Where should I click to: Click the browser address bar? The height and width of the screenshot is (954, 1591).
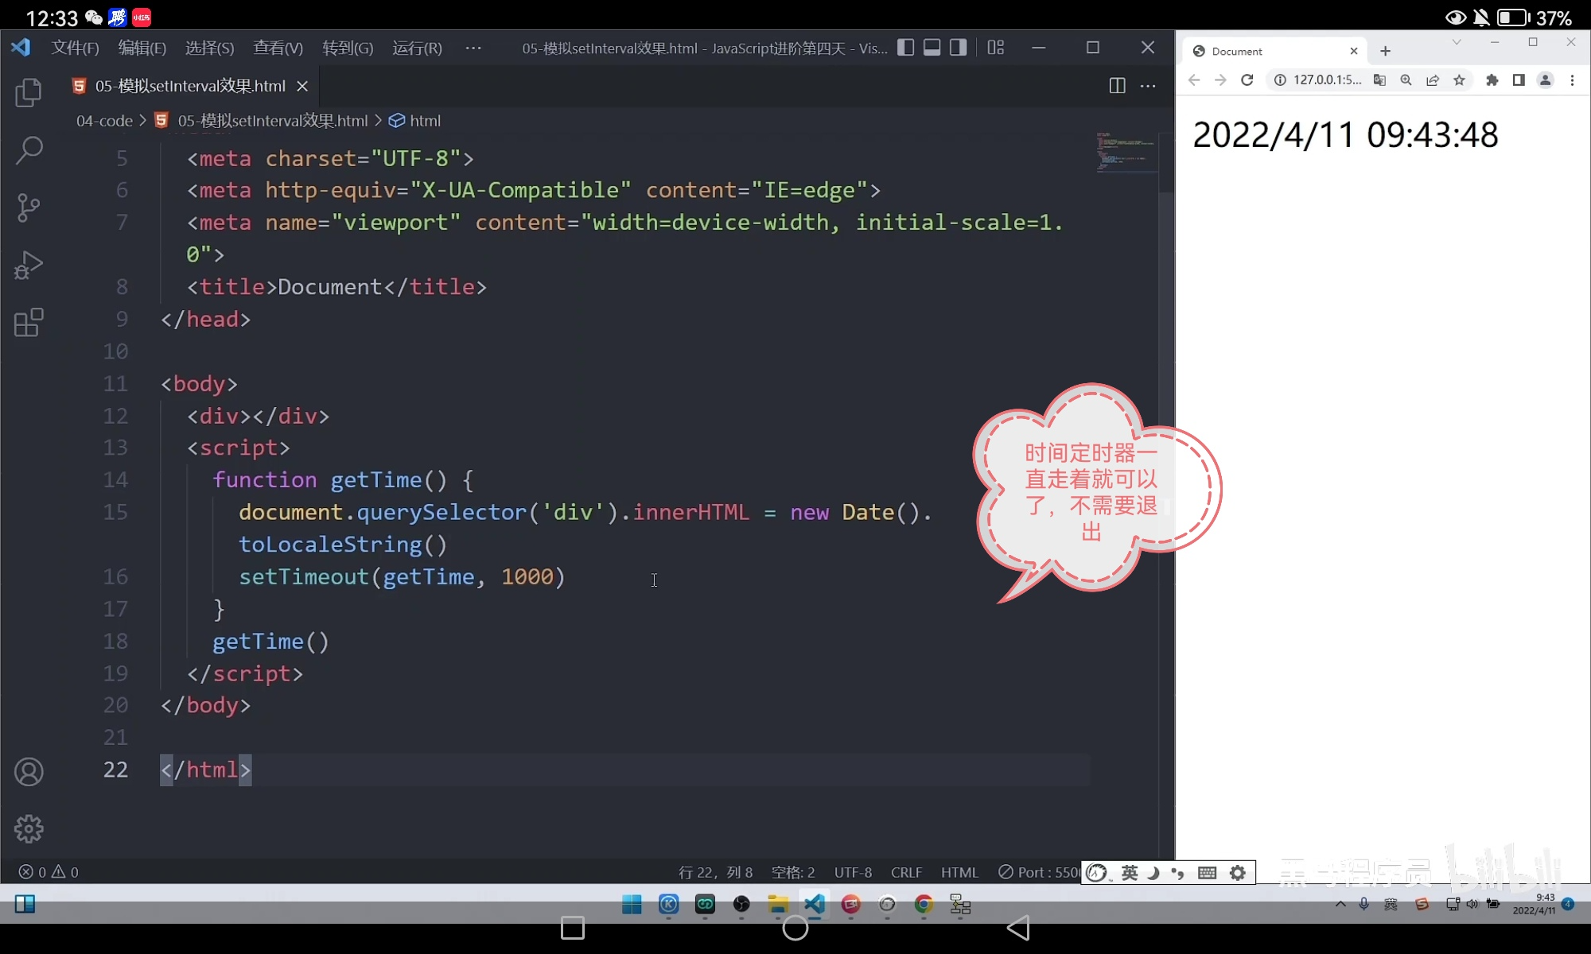click(1326, 80)
